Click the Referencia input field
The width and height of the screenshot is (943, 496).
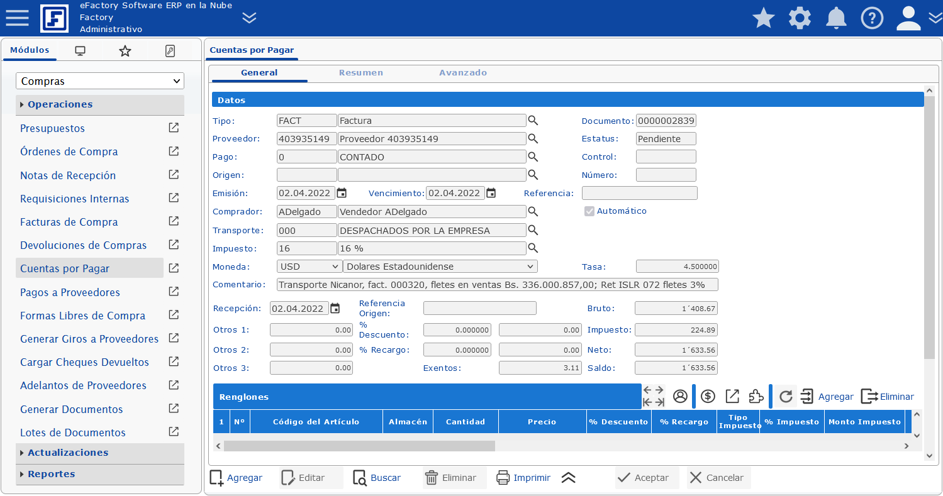(x=640, y=193)
